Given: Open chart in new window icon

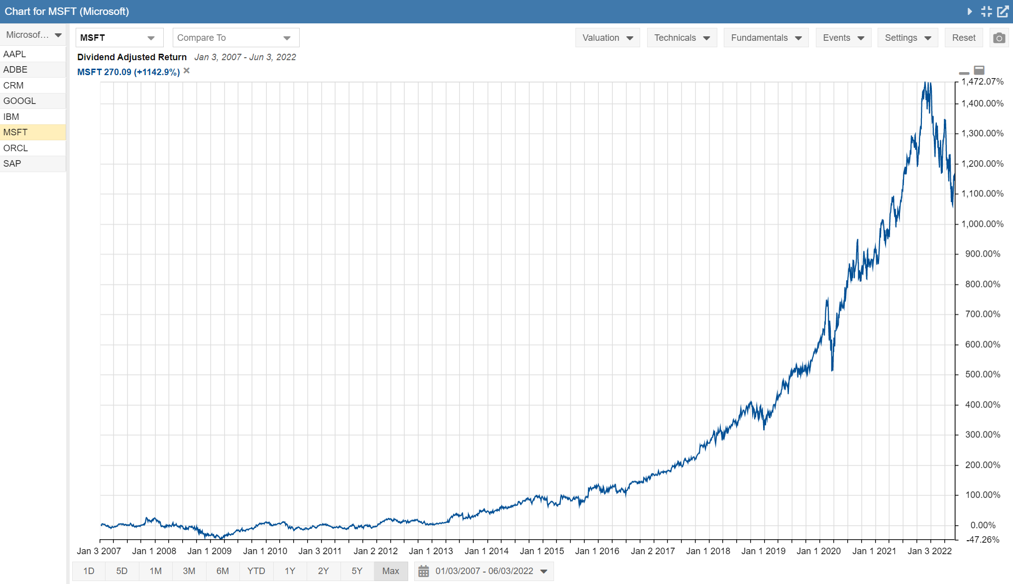Looking at the screenshot, I should point(1003,11).
